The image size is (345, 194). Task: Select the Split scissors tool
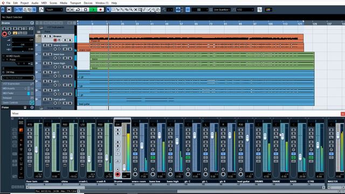pos(118,10)
